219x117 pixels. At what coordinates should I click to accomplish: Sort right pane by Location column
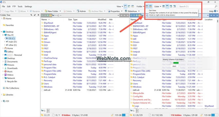click(209, 20)
